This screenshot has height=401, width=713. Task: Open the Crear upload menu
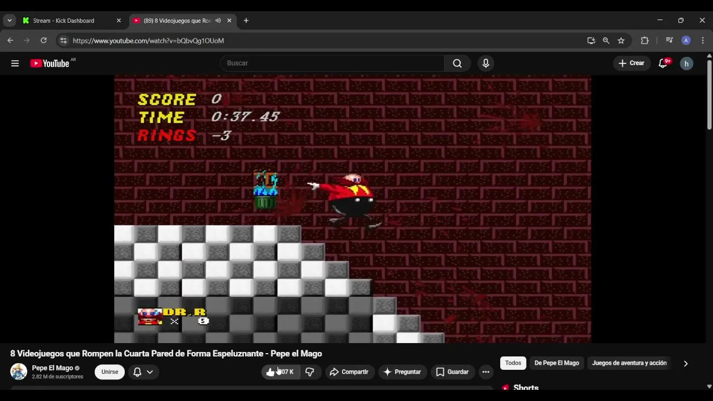tap(632, 63)
